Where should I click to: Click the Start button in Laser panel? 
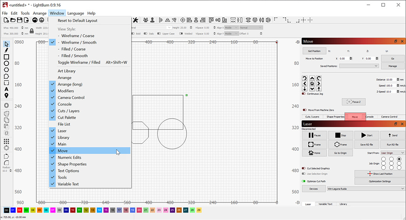(367, 135)
